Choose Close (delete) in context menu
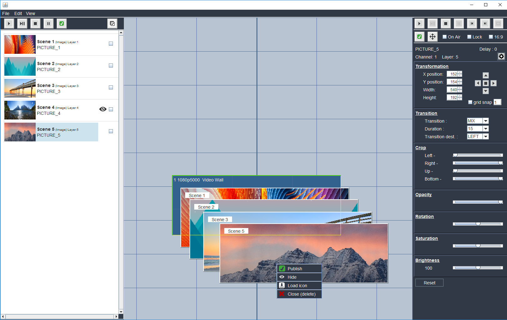The width and height of the screenshot is (507, 320). 301,294
